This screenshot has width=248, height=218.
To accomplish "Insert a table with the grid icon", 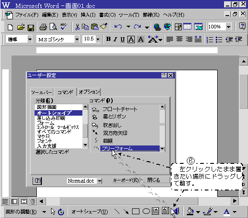I will (x=187, y=27).
